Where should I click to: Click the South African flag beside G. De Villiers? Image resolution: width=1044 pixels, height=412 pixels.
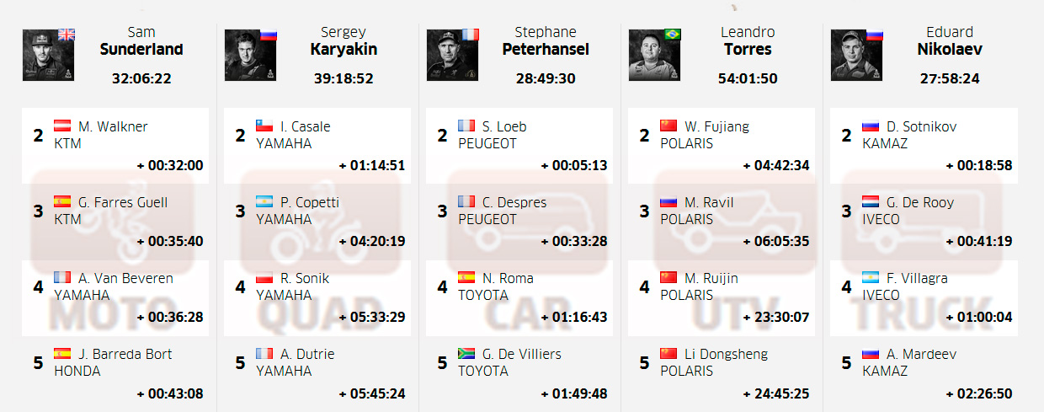click(467, 353)
